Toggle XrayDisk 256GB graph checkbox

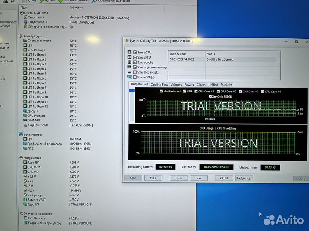(210, 96)
